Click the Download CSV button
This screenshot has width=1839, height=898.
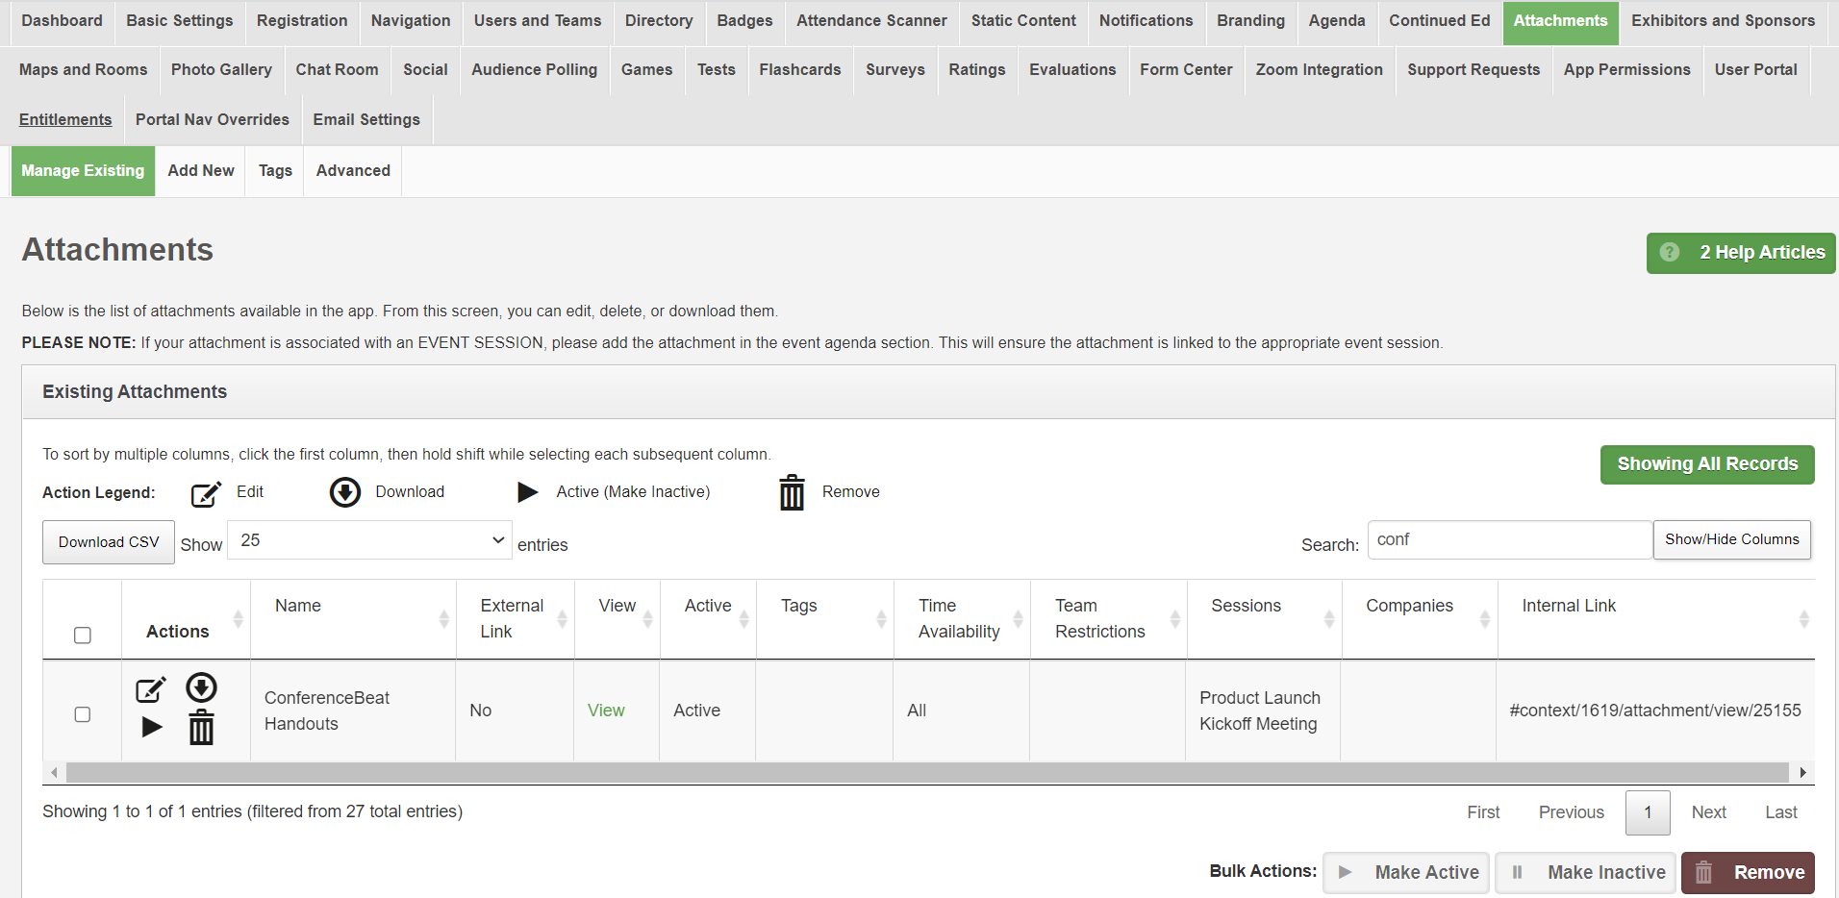(x=109, y=542)
